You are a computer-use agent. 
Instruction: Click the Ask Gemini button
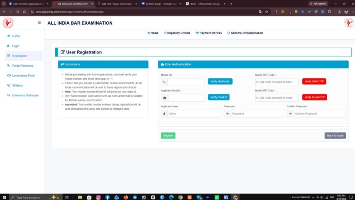point(318,4)
